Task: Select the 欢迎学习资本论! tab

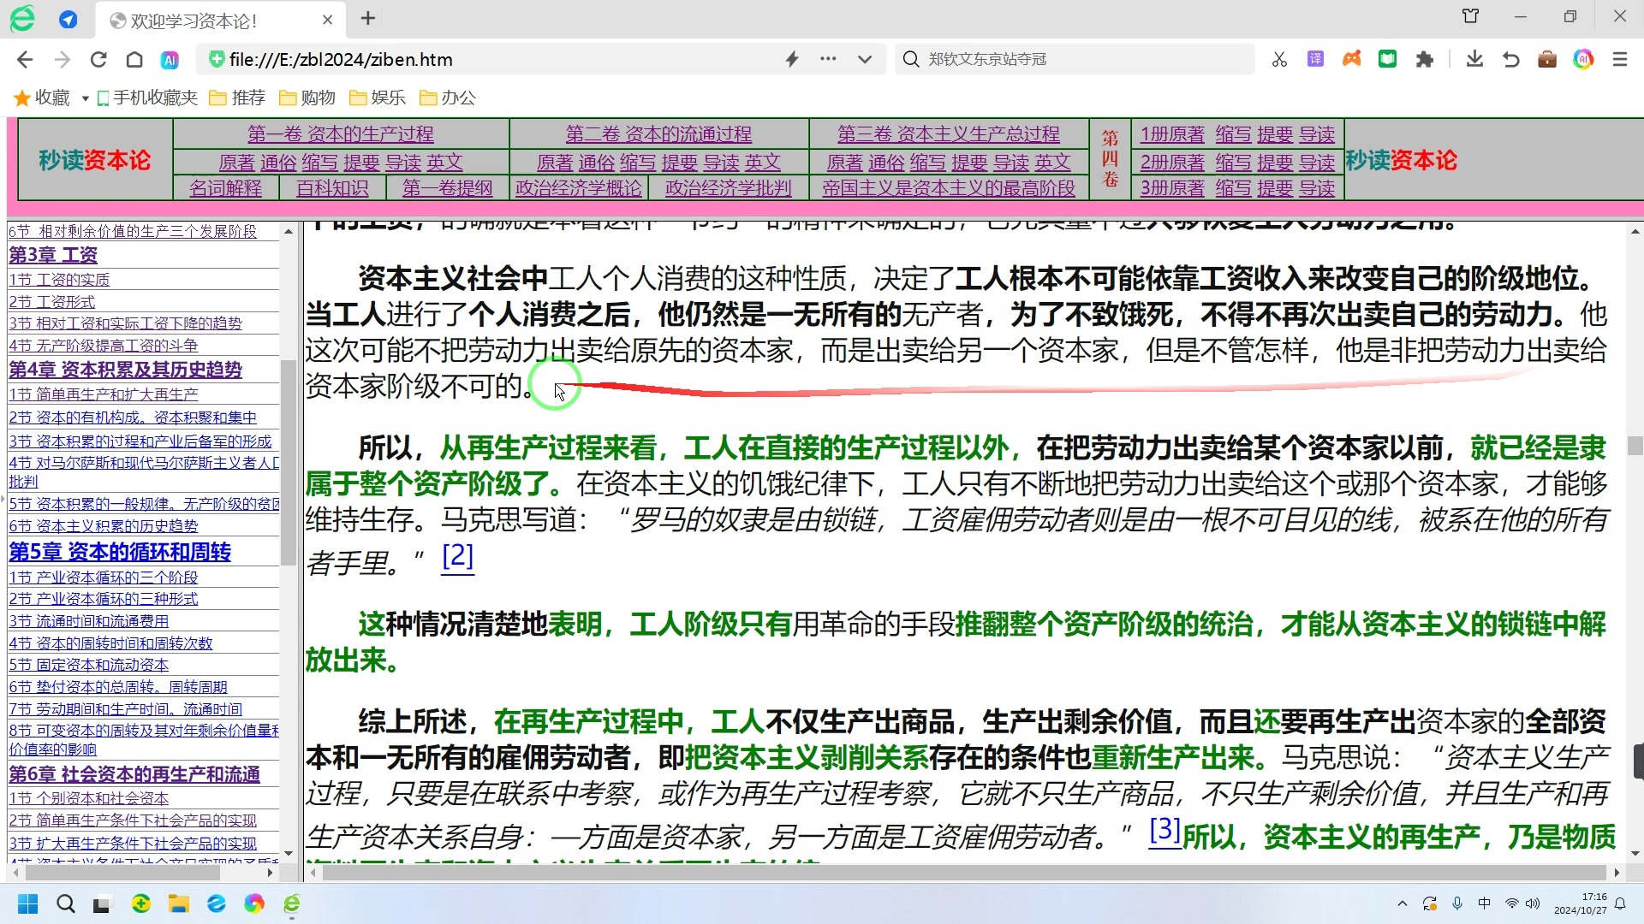Action: pos(218,20)
